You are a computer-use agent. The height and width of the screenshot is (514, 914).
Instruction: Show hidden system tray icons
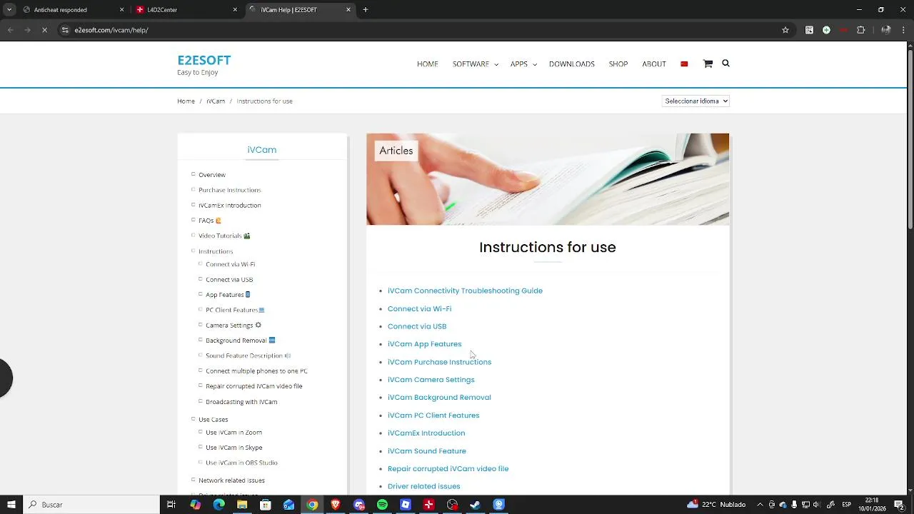[760, 505]
